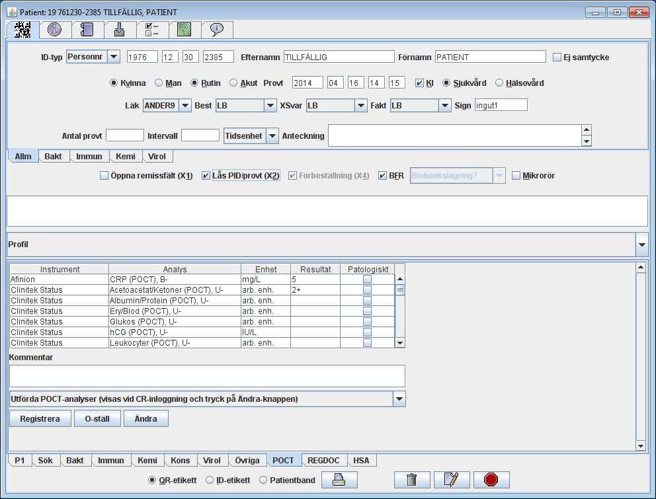Image resolution: width=656 pixels, height=499 pixels.
Task: Toggle the BFR checkbox
Action: (x=382, y=176)
